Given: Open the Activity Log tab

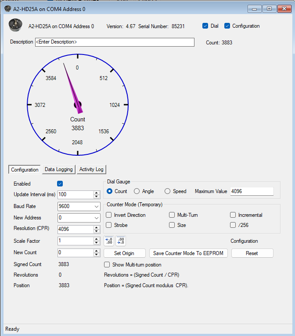Looking at the screenshot, I should click(91, 169).
